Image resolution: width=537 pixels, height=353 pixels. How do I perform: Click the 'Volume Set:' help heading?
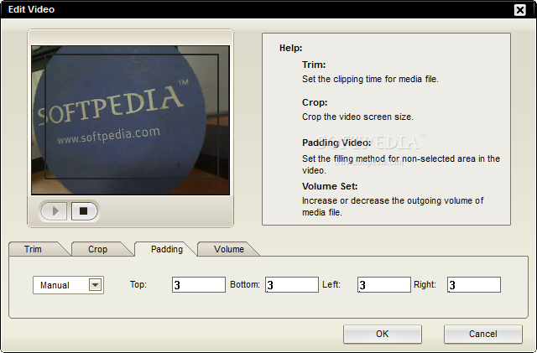tap(330, 186)
